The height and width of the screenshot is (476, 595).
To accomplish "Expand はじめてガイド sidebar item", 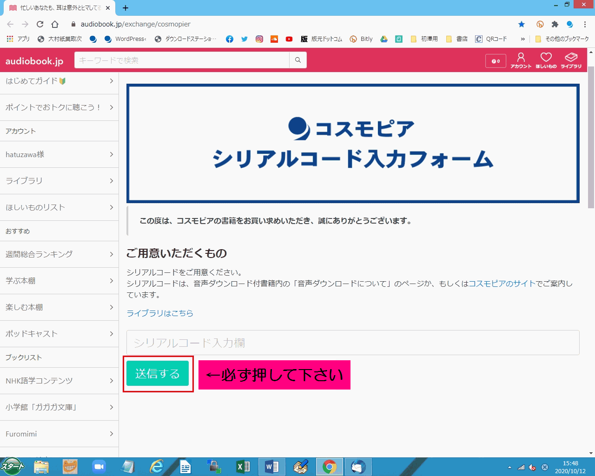I will pyautogui.click(x=59, y=81).
